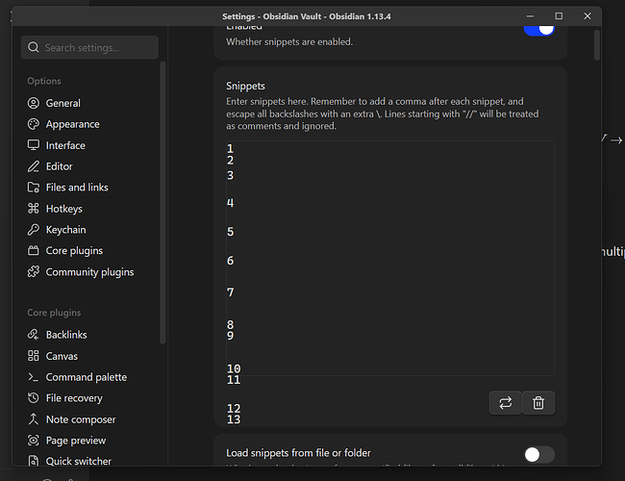Click the reset snippets arrows button
Image resolution: width=625 pixels, height=481 pixels.
click(506, 403)
